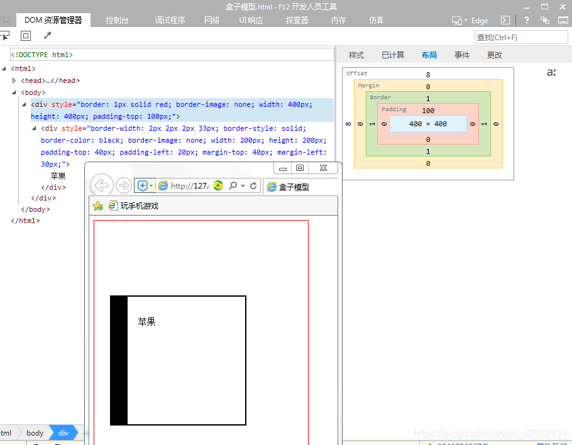Click the div breadcrumb item
The image size is (572, 445).
[63, 433]
